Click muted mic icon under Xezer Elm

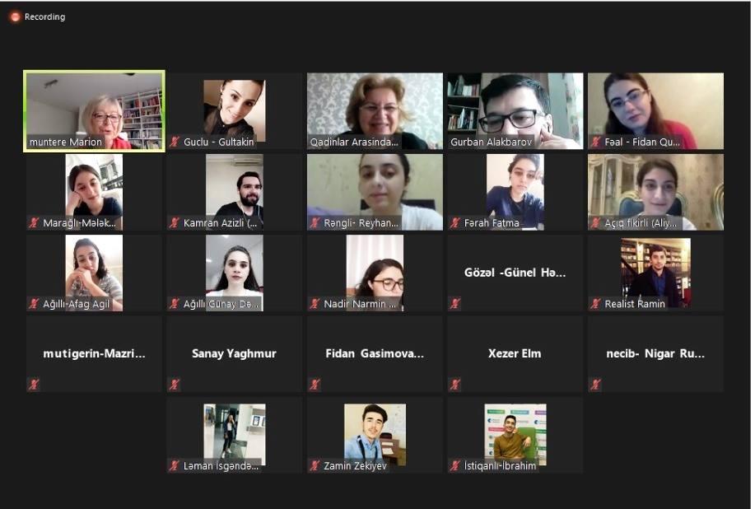[455, 385]
